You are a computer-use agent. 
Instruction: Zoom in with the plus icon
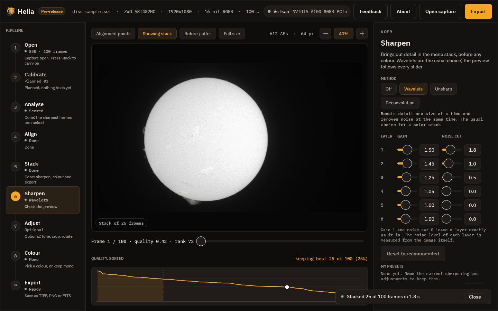362,34
